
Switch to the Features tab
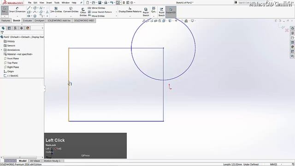click(6, 20)
